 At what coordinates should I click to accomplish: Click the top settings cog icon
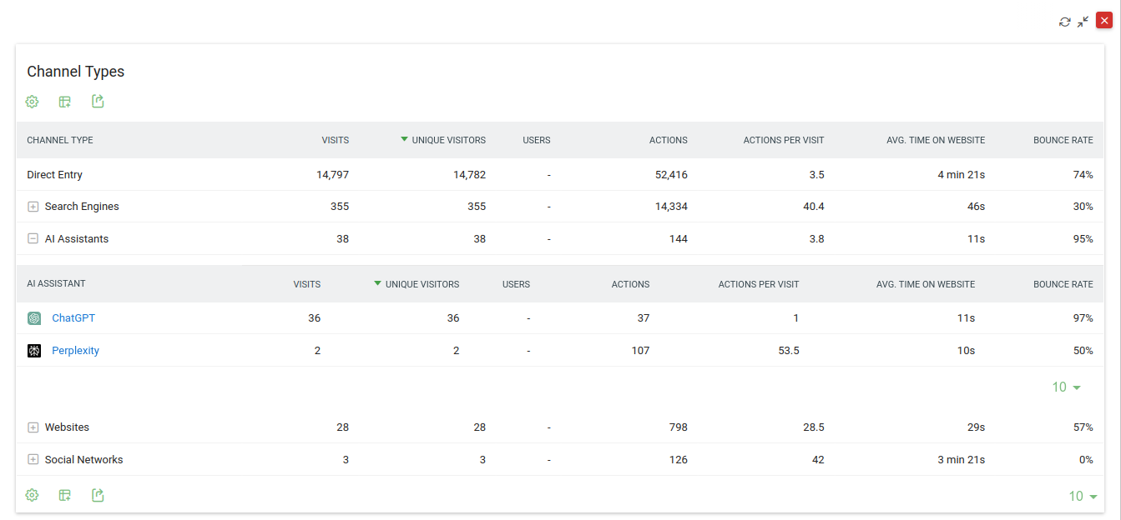tap(32, 102)
